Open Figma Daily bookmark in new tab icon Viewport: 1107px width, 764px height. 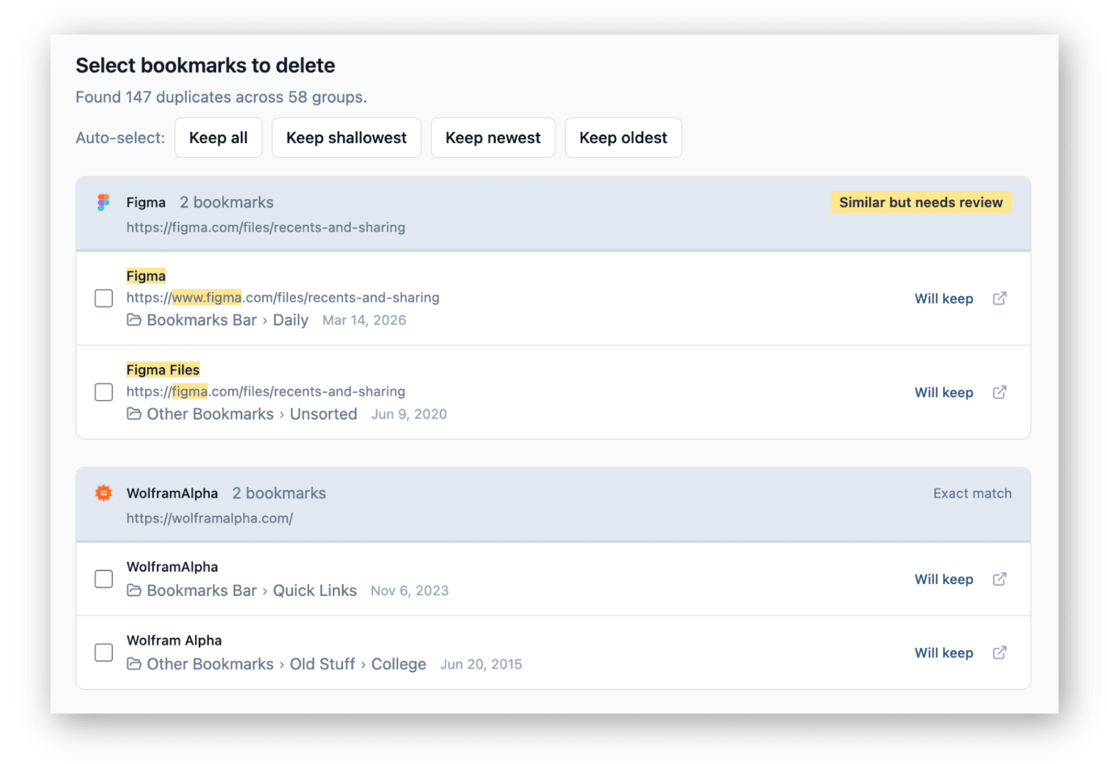point(999,298)
